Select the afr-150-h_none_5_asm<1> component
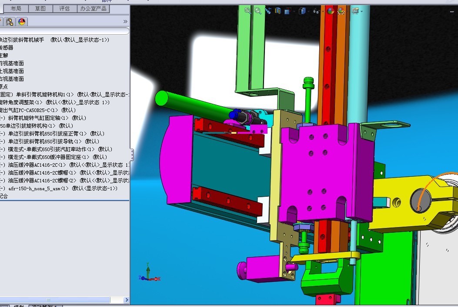 tap(59, 188)
